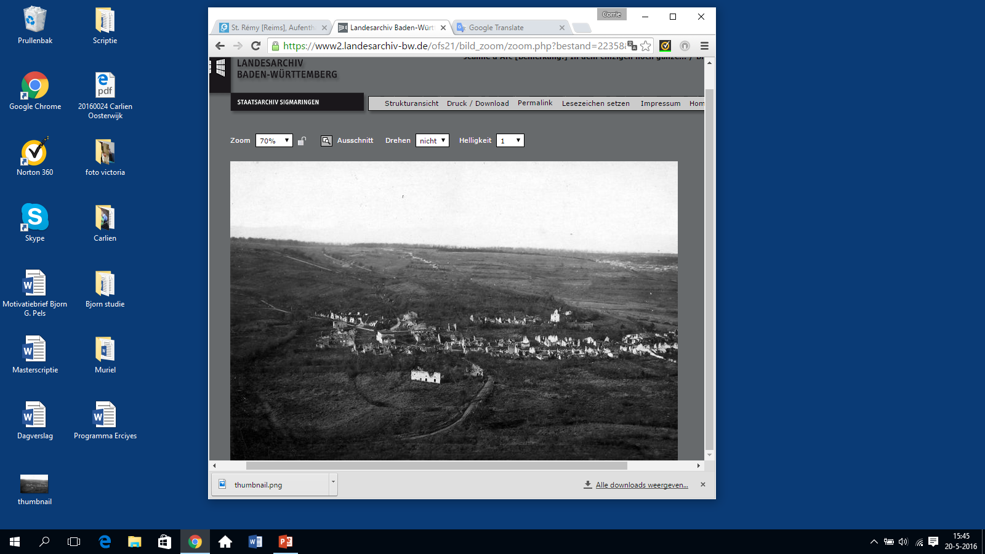Open the Zoom 70% dropdown
985x554 pixels.
274,140
